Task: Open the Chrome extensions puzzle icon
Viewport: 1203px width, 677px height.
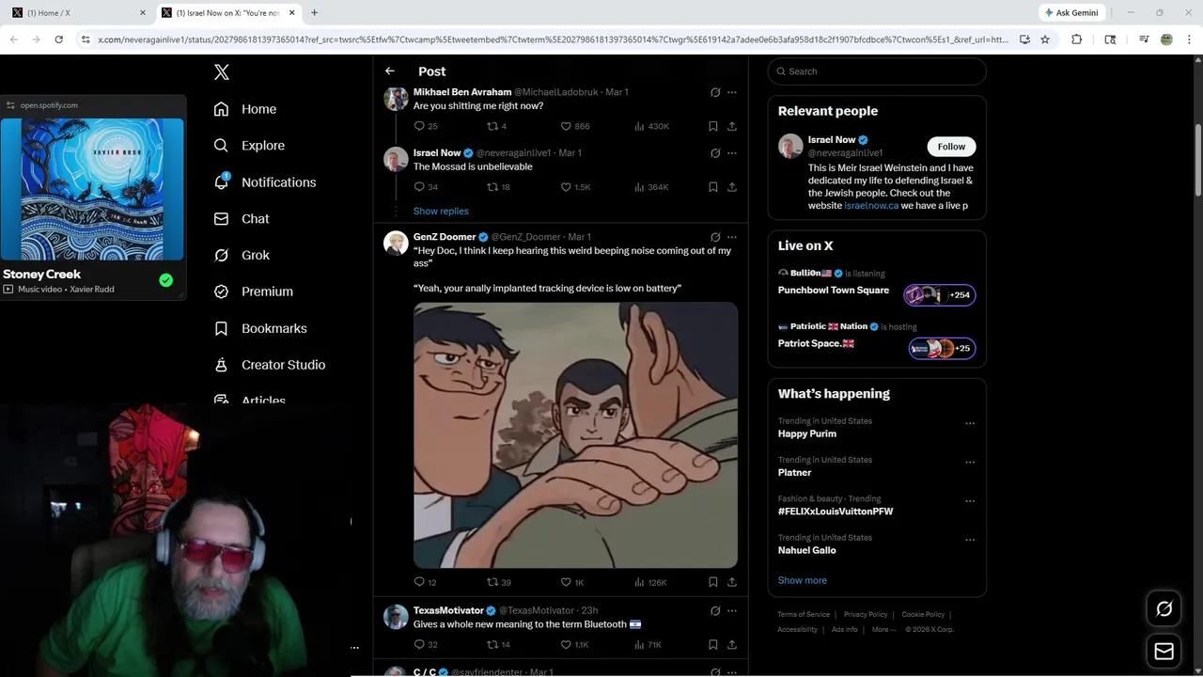Action: 1077,39
